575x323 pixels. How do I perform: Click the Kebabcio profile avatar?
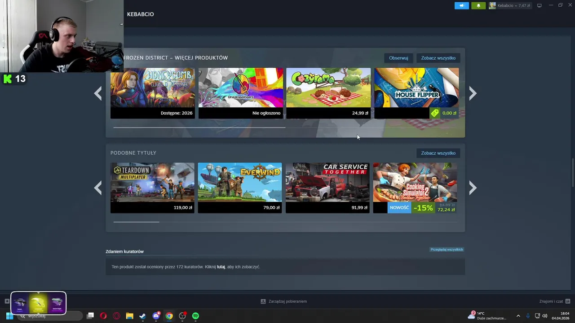click(x=492, y=5)
